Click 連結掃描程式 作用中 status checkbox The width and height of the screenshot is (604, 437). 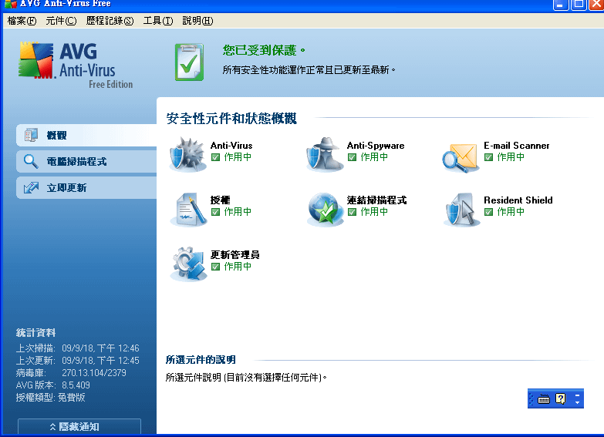(x=352, y=212)
